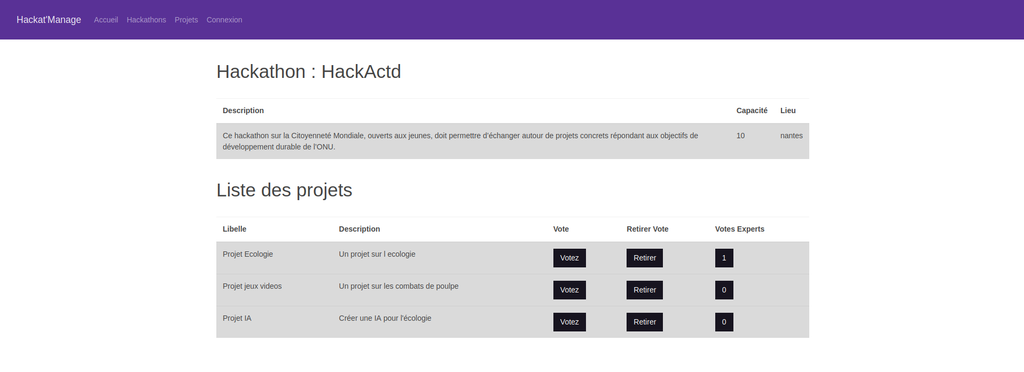Click the Capacité column header
This screenshot has height=372, width=1024.
tap(752, 110)
